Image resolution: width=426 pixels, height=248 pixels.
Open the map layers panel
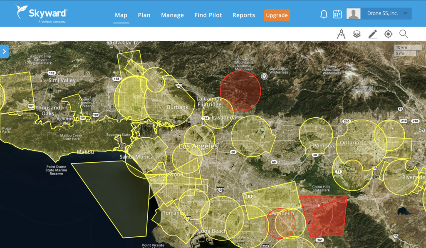click(357, 34)
